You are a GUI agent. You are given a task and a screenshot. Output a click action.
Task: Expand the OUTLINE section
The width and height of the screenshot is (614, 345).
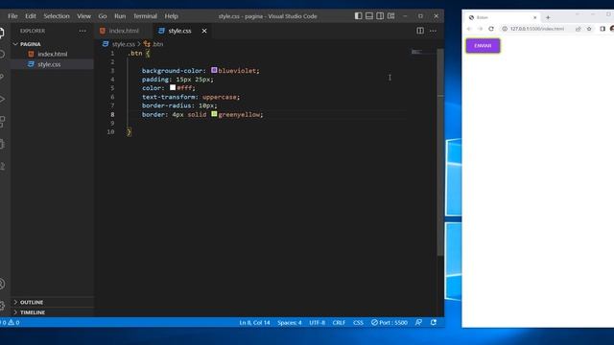pos(53,302)
